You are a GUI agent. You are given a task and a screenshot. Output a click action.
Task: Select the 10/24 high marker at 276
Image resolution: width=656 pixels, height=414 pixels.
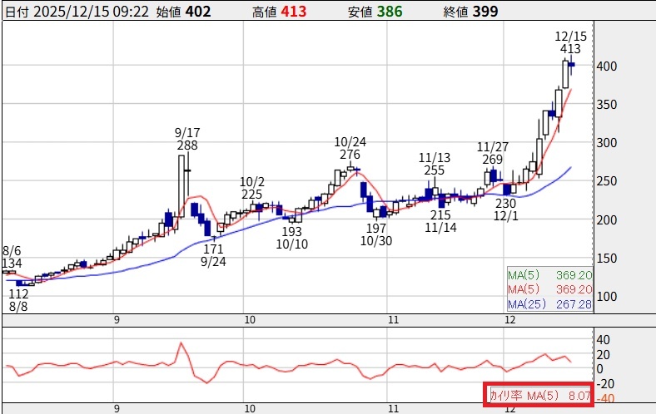pos(350,148)
